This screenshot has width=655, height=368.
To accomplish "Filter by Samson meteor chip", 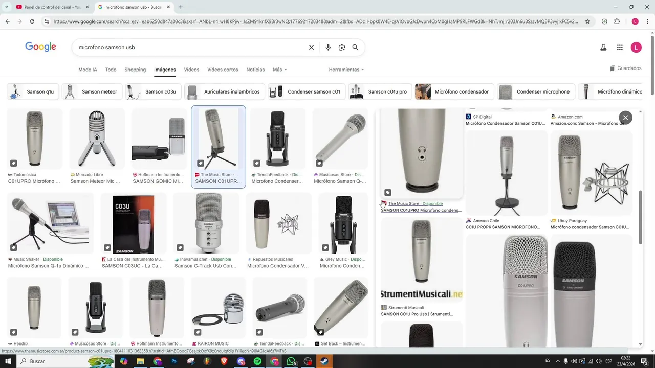I will [92, 92].
